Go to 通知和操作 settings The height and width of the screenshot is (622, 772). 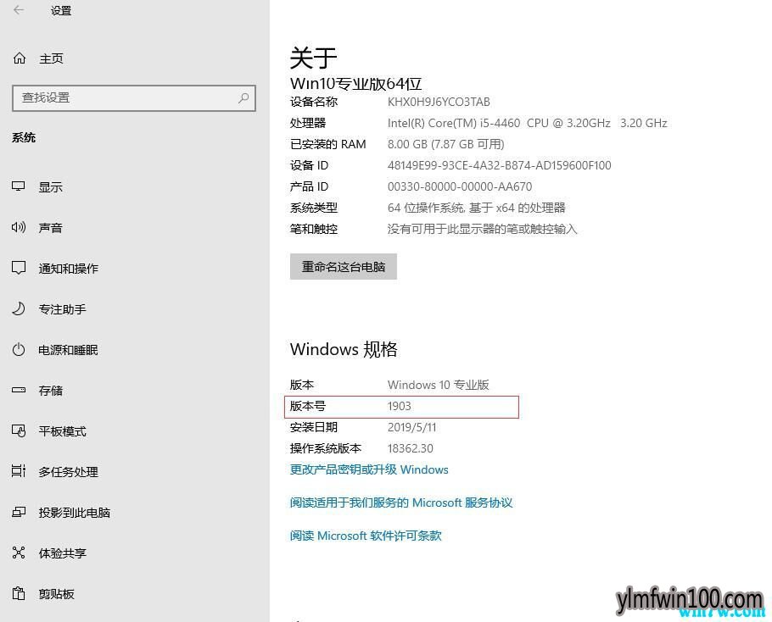point(69,269)
